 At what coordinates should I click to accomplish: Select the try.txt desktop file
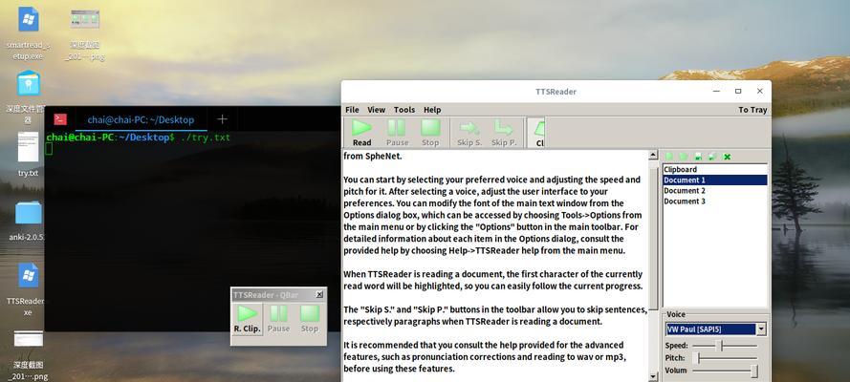(x=28, y=154)
